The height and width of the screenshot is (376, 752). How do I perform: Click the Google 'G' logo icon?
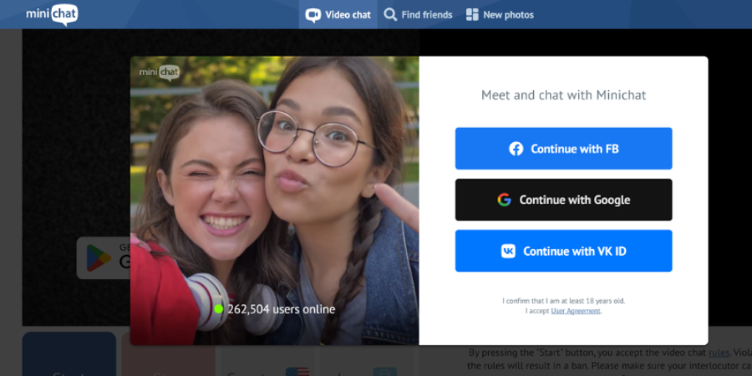coord(504,200)
